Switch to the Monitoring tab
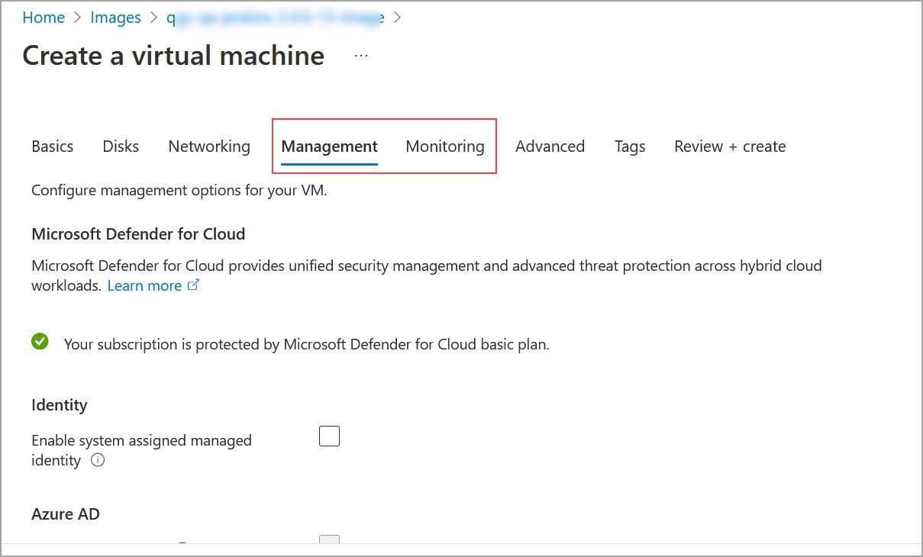923x557 pixels. [445, 146]
